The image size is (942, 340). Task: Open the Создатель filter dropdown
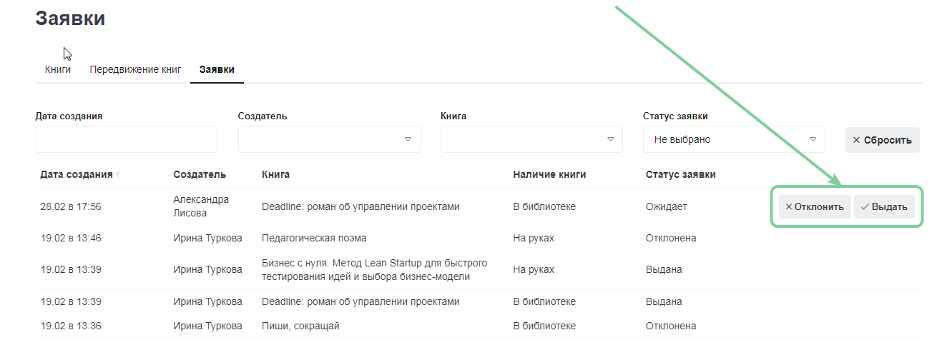tap(329, 139)
